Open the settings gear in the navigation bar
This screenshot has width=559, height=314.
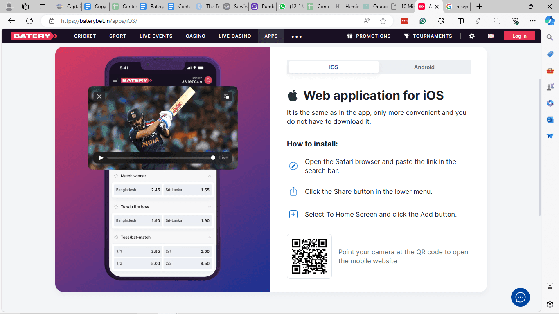[x=471, y=36]
